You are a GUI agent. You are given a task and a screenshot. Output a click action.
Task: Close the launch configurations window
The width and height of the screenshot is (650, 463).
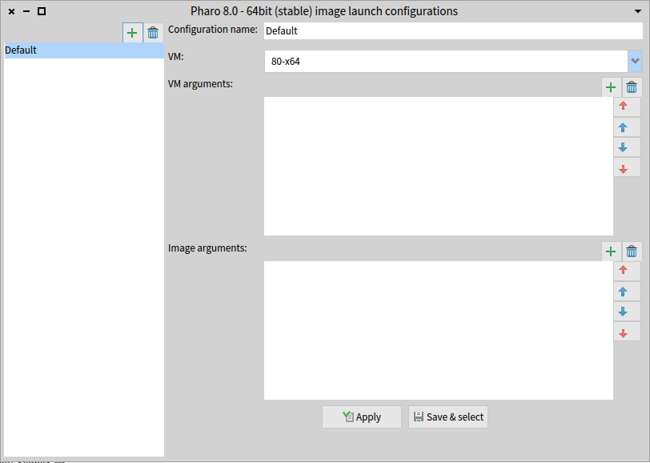click(11, 12)
